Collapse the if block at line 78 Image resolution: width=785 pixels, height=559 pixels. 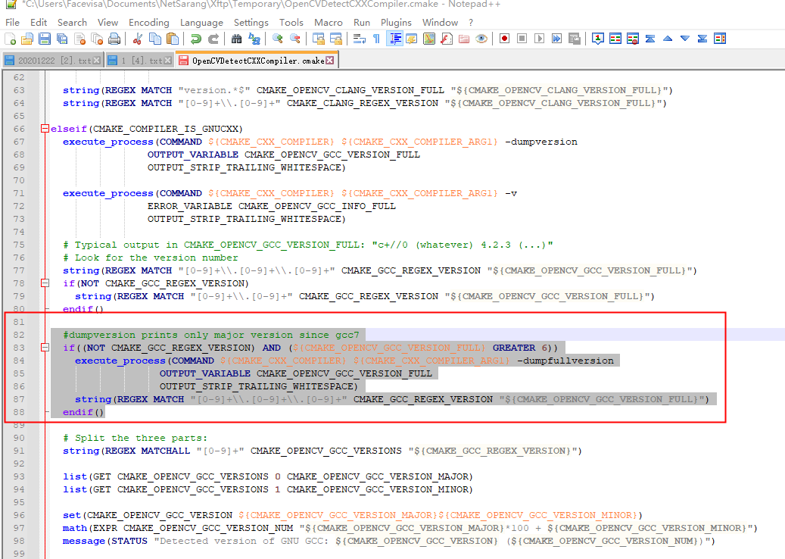[x=45, y=283]
